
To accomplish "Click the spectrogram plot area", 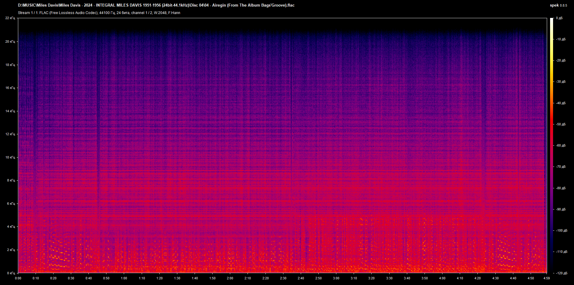I will pyautogui.click(x=282, y=145).
